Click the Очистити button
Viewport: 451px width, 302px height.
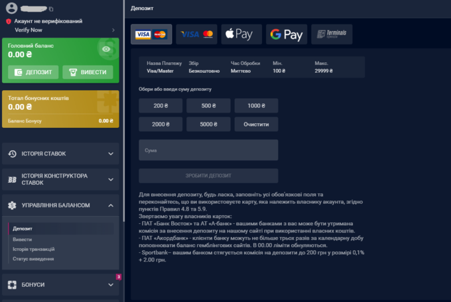pyautogui.click(x=255, y=124)
